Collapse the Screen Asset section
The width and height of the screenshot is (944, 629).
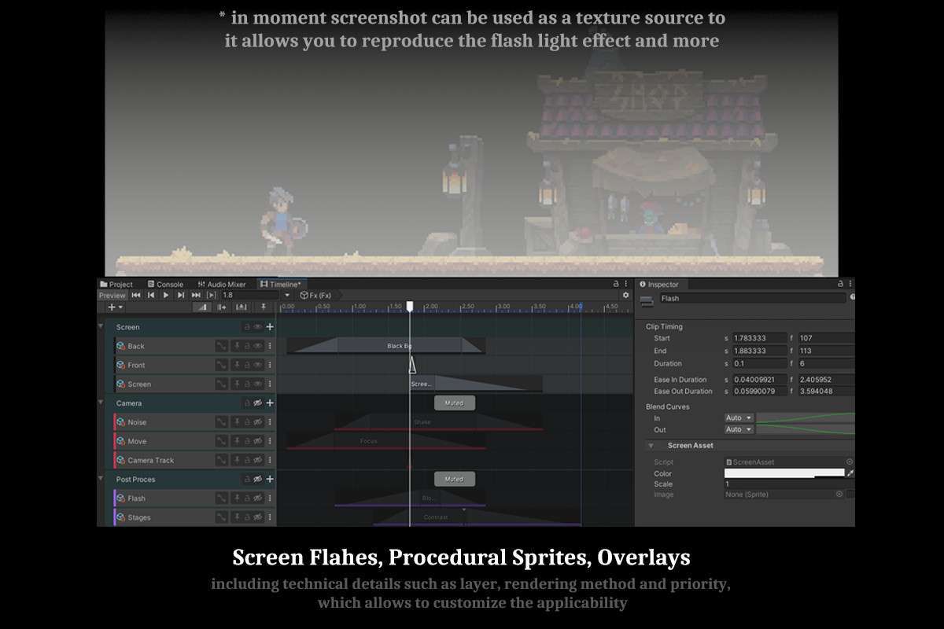tap(651, 445)
